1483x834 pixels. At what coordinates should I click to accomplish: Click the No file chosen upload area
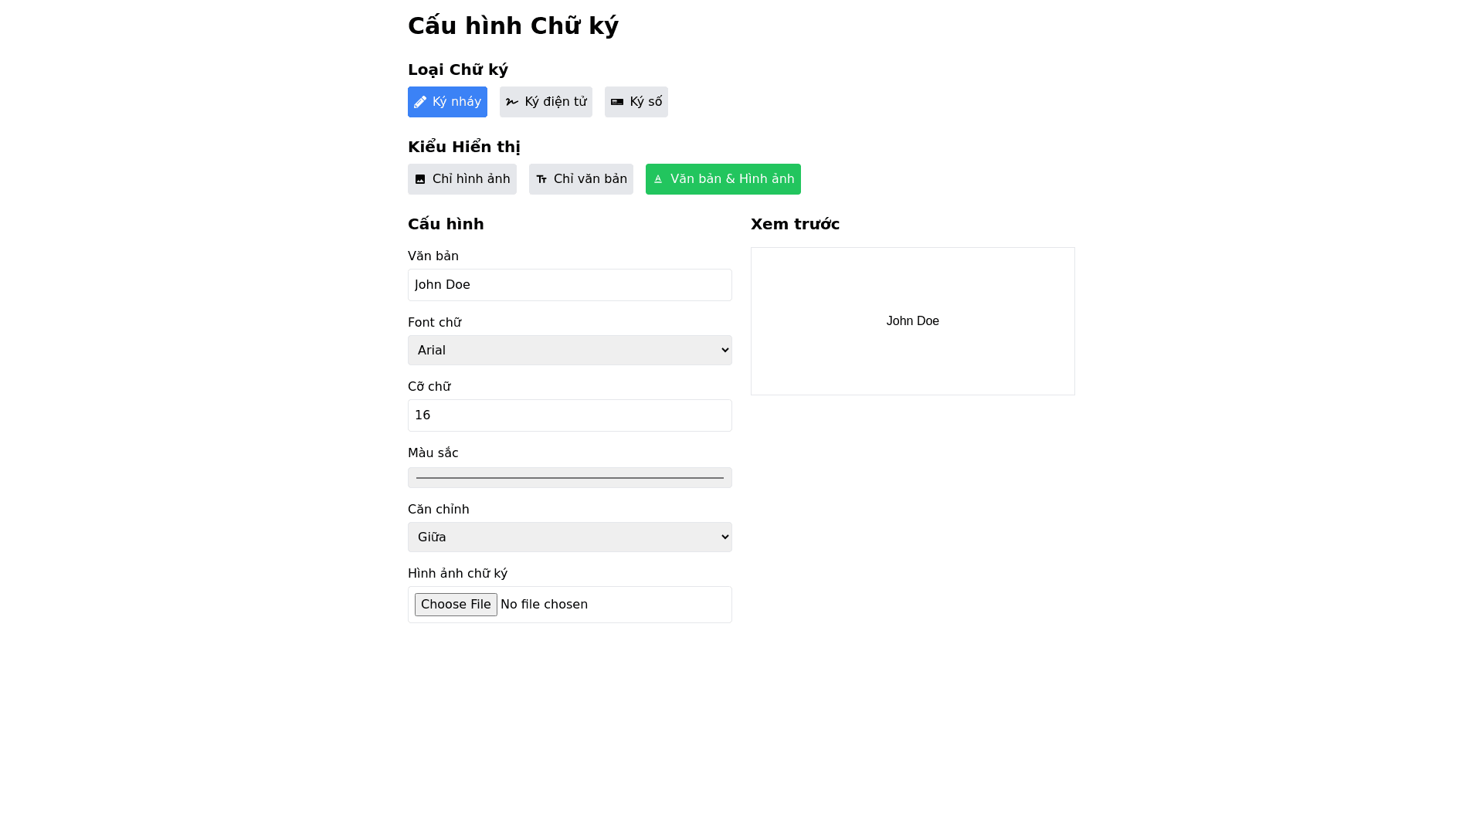point(544,605)
